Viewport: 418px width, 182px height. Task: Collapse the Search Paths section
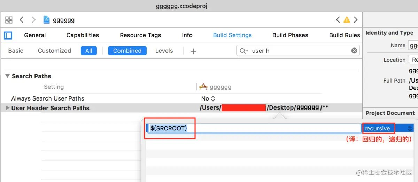[x=7, y=76]
